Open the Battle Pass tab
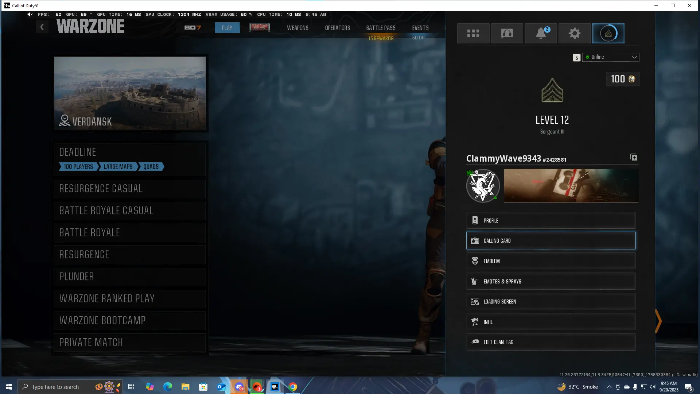This screenshot has width=700, height=394. point(381,28)
